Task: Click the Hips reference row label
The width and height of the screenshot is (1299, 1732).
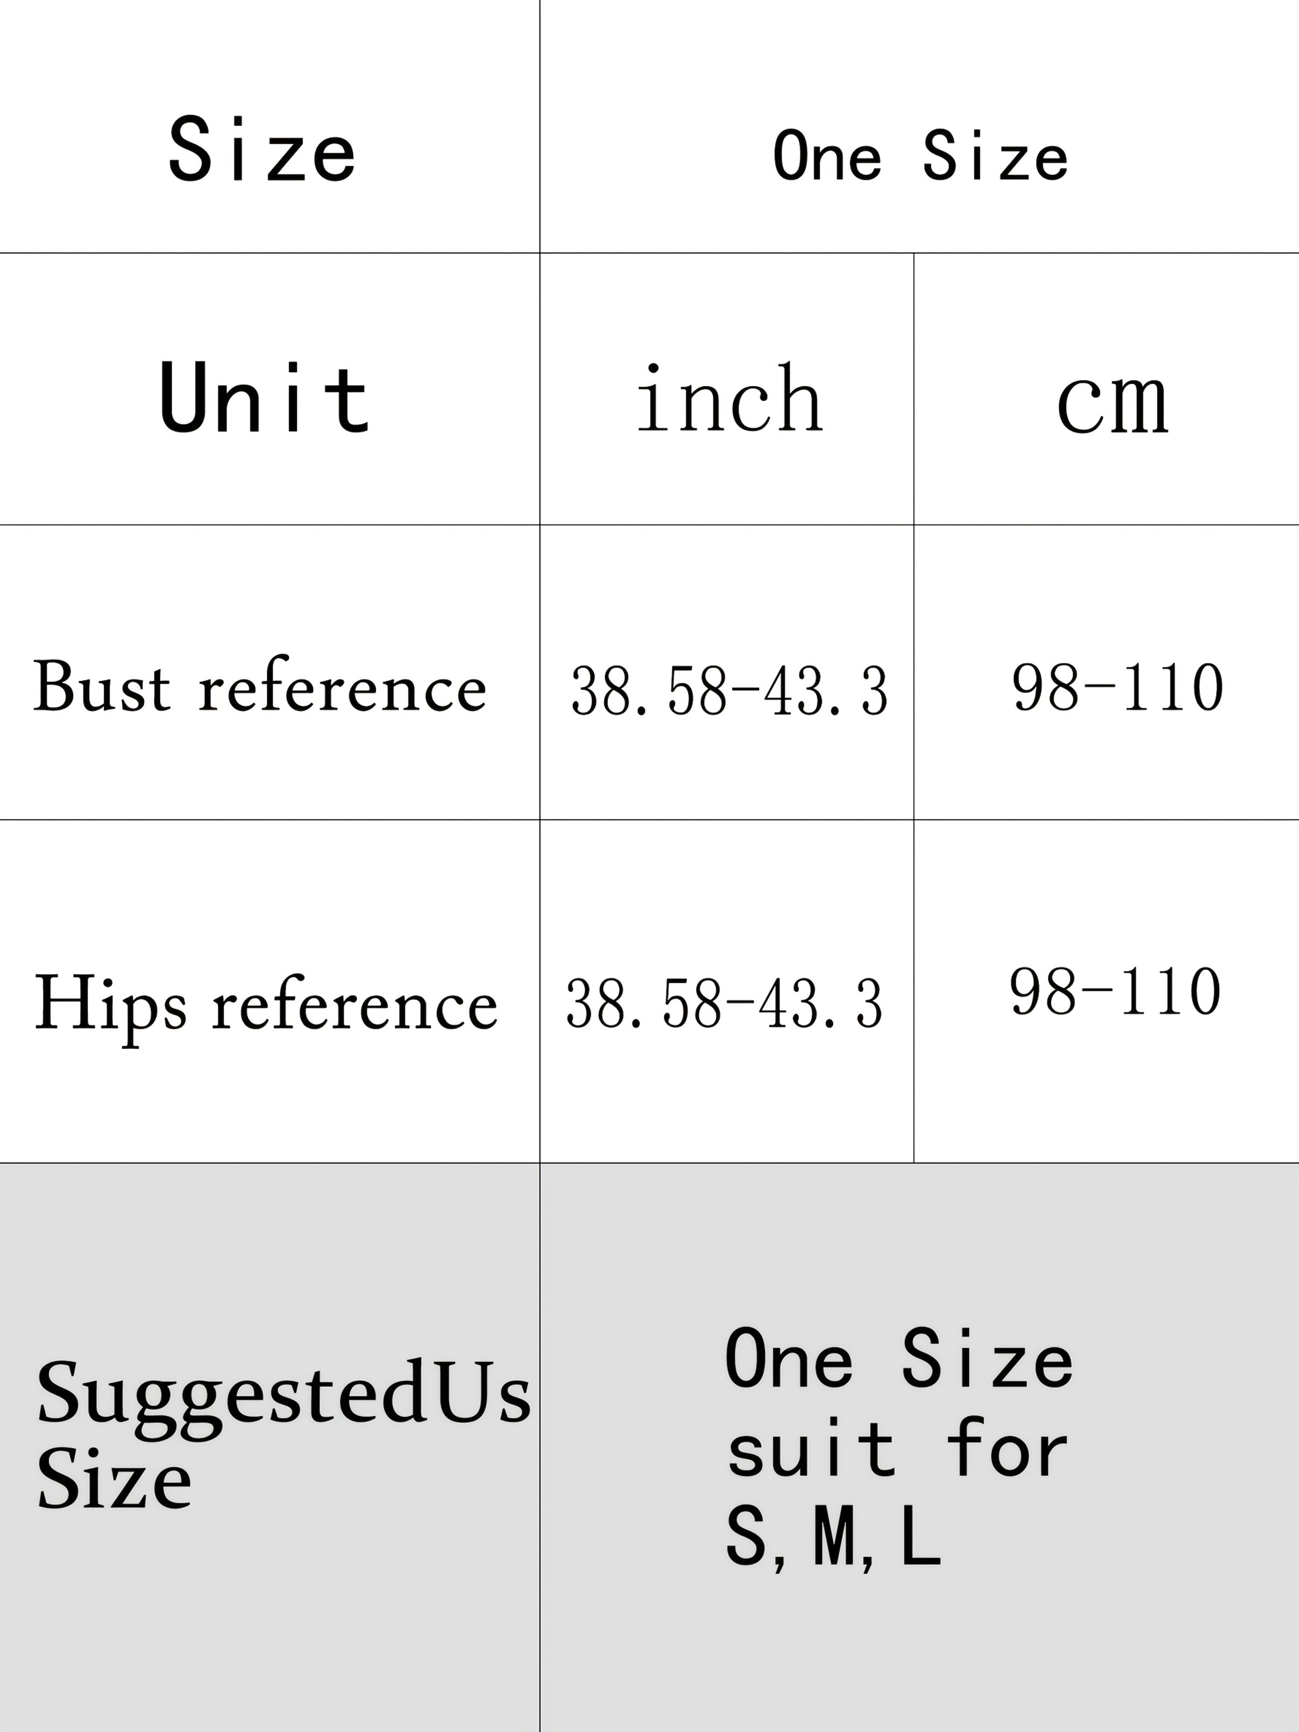Action: click(265, 1005)
